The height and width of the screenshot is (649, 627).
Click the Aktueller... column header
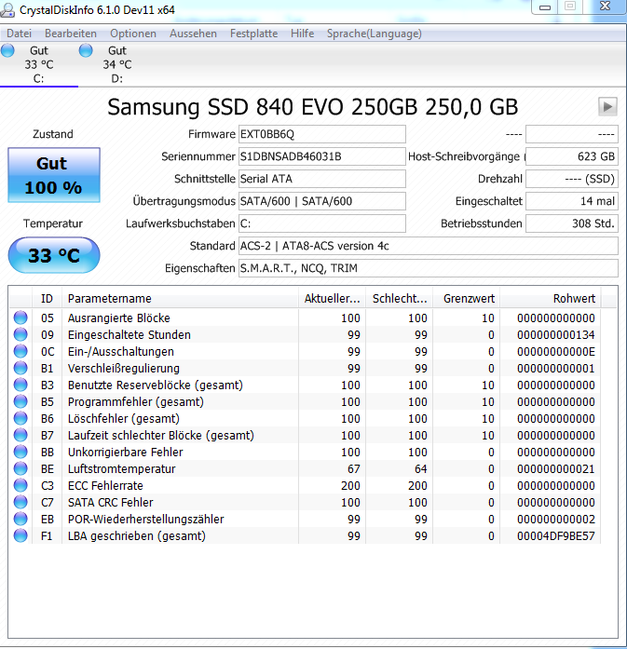pyautogui.click(x=333, y=298)
